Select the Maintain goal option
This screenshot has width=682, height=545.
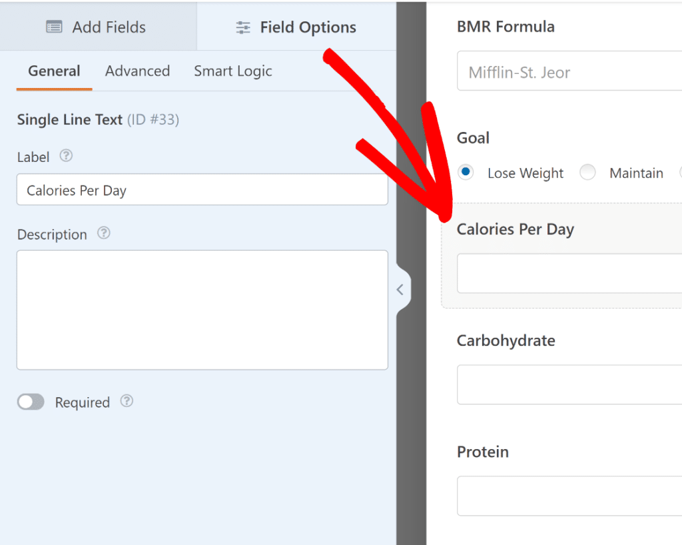588,172
